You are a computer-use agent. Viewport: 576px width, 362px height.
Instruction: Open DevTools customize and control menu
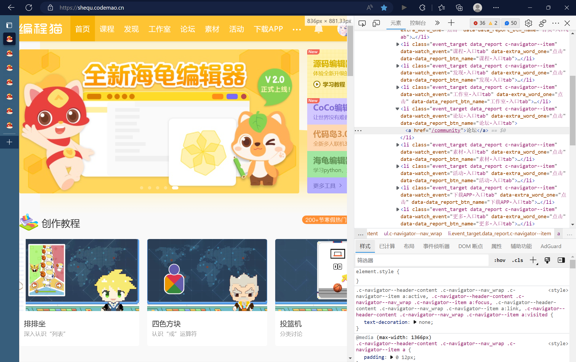click(556, 23)
